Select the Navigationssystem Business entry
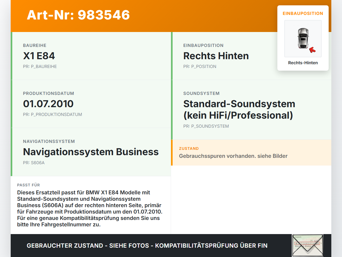This screenshot has height=257, width=342. [x=91, y=152]
